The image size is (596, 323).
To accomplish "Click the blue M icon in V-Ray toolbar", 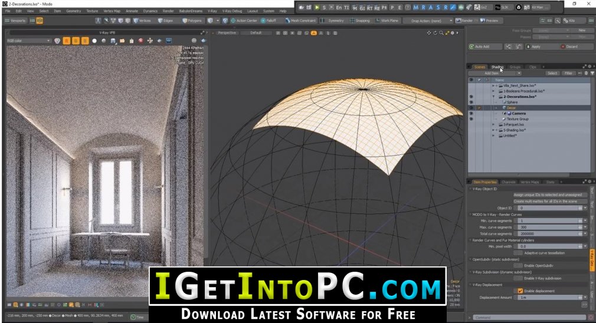I will click(x=415, y=7).
